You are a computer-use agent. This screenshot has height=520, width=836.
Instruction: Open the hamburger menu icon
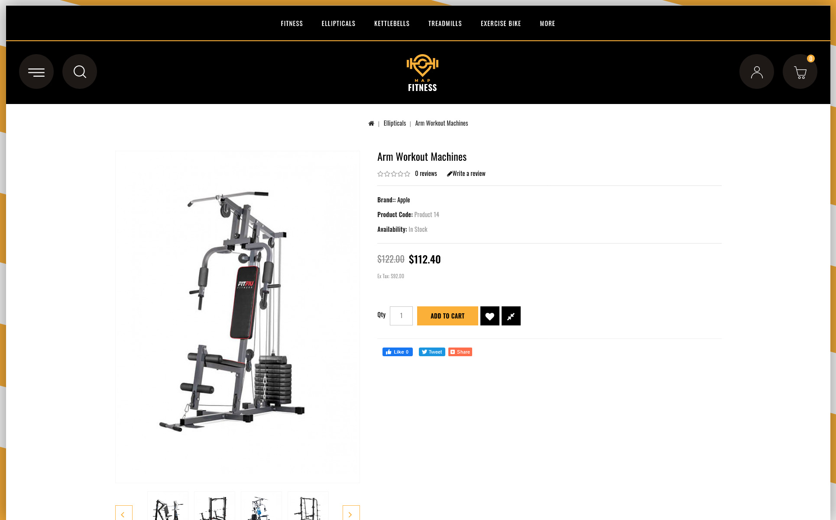pyautogui.click(x=36, y=71)
